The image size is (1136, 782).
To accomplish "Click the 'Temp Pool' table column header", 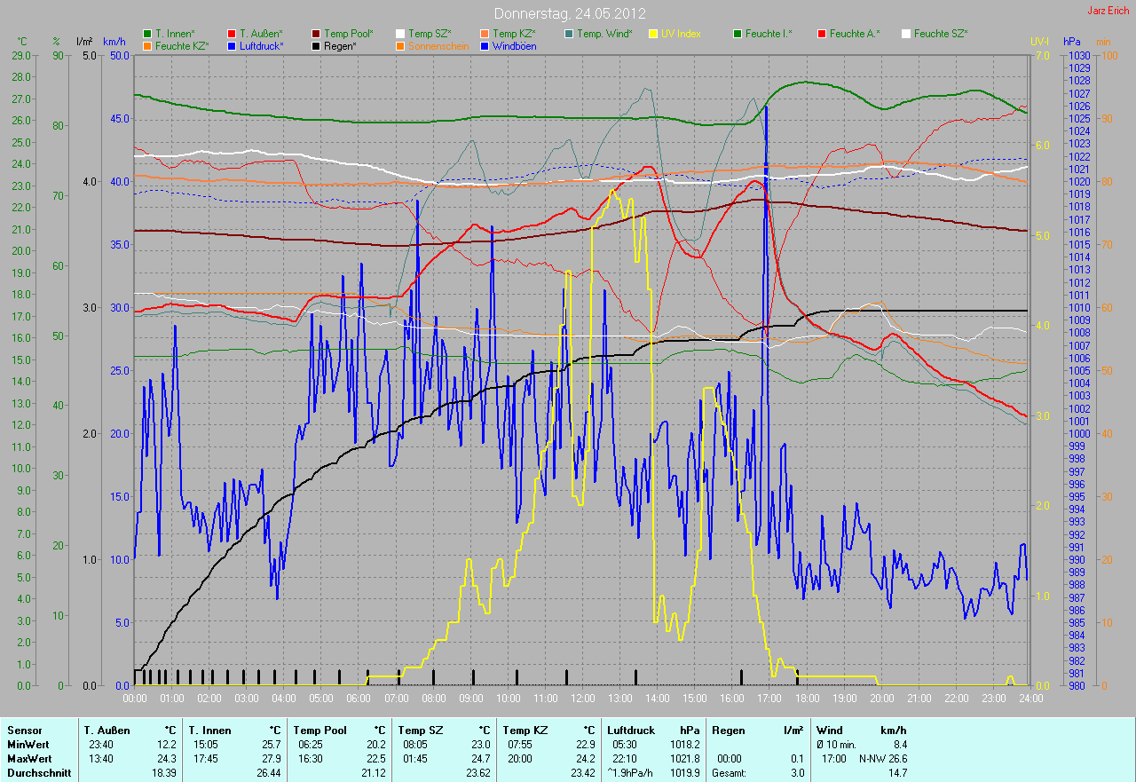I will (319, 731).
